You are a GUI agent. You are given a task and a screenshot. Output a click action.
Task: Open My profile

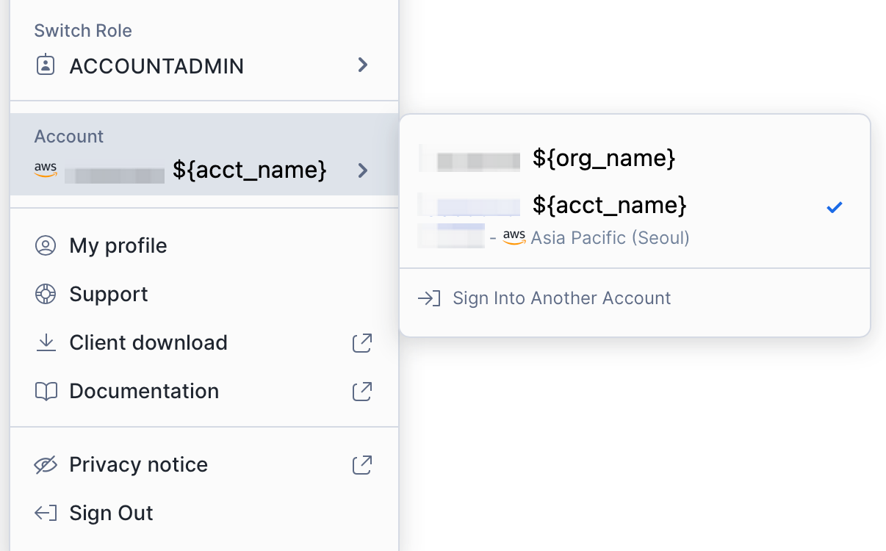pyautogui.click(x=118, y=245)
